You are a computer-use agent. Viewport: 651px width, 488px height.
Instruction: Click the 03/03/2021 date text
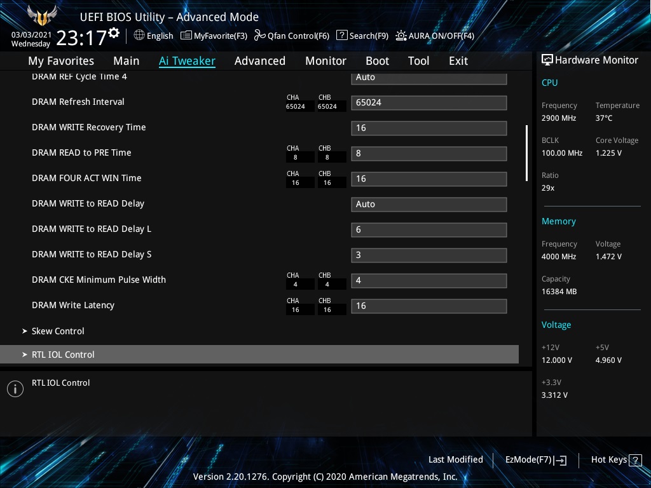(31, 35)
